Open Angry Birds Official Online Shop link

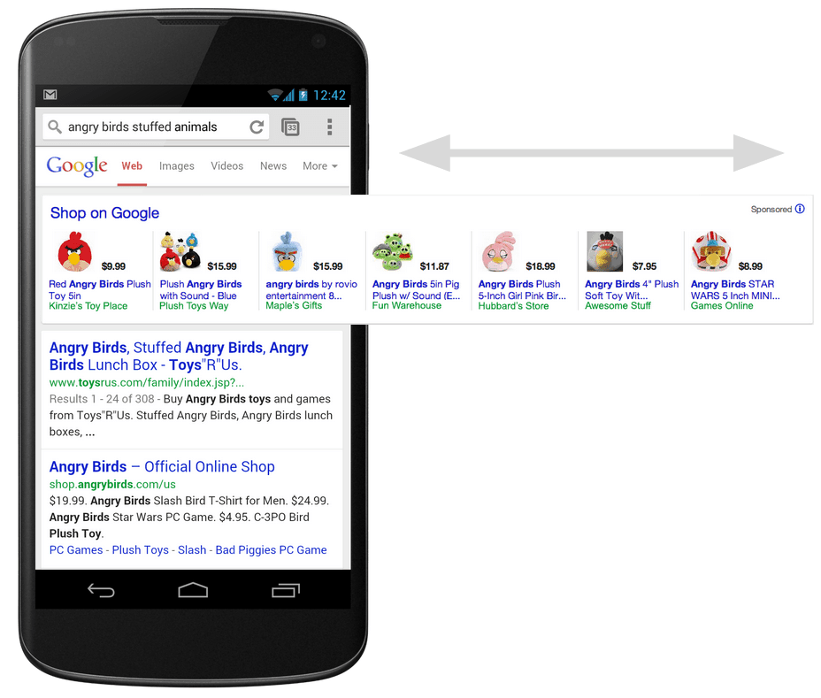(162, 466)
